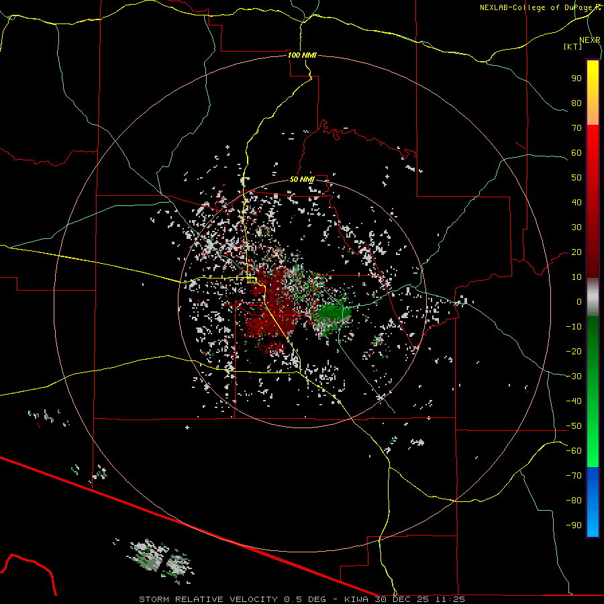Click the -10 knot scale label
The image size is (604, 604).
coord(574,327)
